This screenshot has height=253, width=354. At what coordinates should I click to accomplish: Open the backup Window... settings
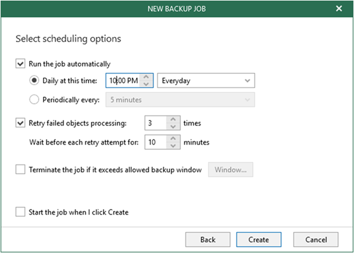[x=230, y=169]
